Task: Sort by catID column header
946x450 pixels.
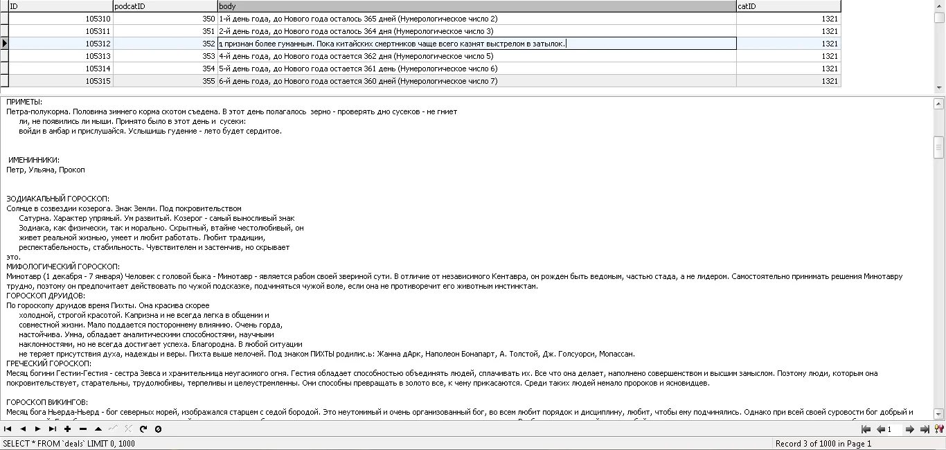Action: pyautogui.click(x=788, y=6)
